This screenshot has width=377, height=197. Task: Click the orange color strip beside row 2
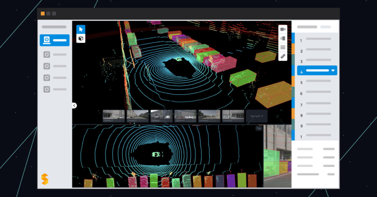pyautogui.click(x=293, y=49)
